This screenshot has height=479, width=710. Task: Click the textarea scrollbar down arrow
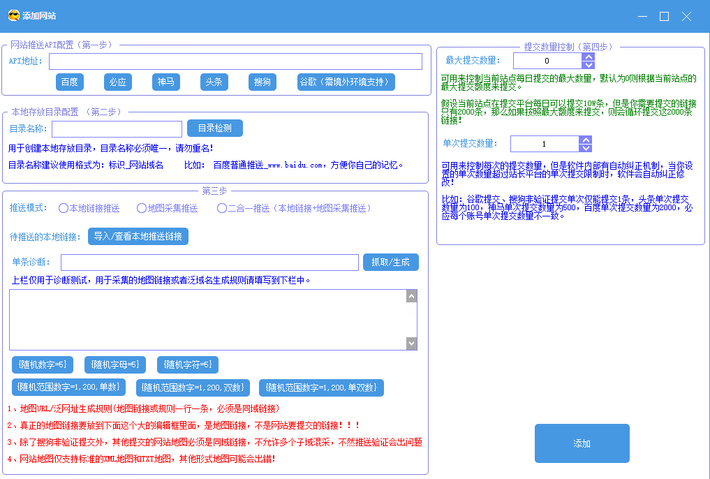(x=412, y=343)
